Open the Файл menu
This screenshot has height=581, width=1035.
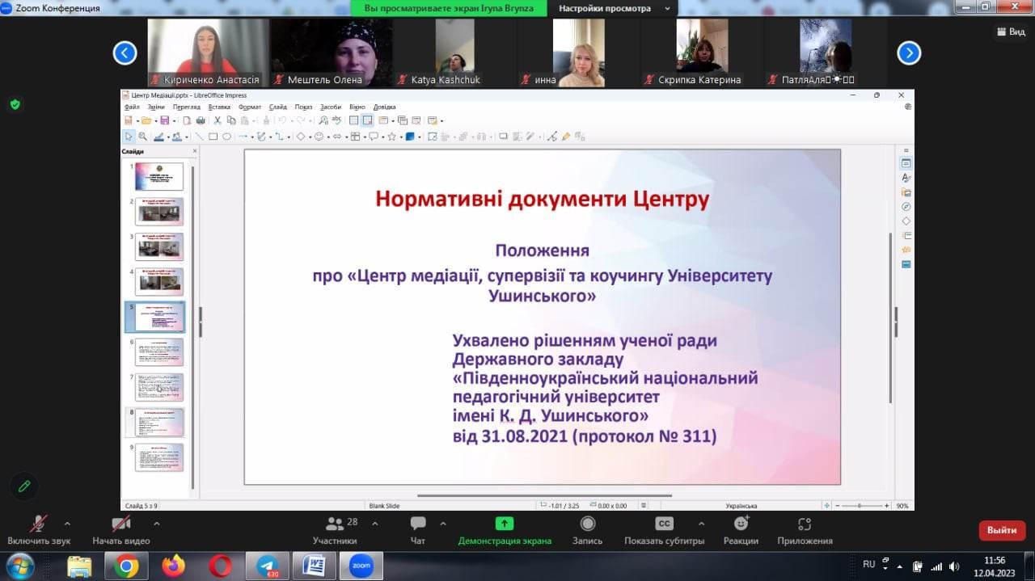click(x=132, y=107)
